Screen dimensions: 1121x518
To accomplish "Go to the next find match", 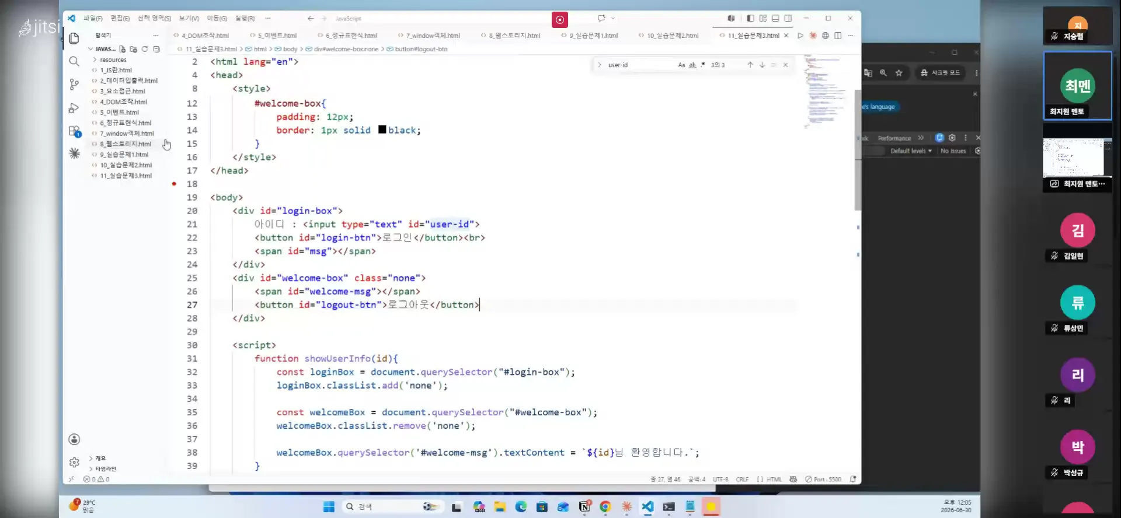I will (x=762, y=65).
